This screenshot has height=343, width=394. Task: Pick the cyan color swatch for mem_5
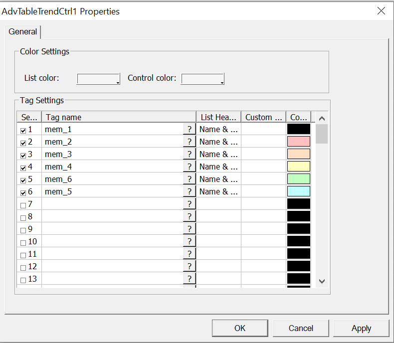pos(299,191)
